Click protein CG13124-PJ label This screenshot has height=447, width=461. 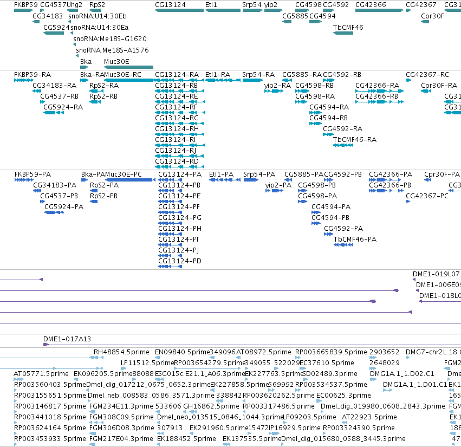[x=178, y=250]
